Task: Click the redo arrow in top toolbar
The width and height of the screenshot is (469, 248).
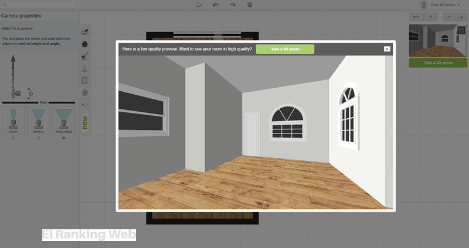Action: click(233, 5)
